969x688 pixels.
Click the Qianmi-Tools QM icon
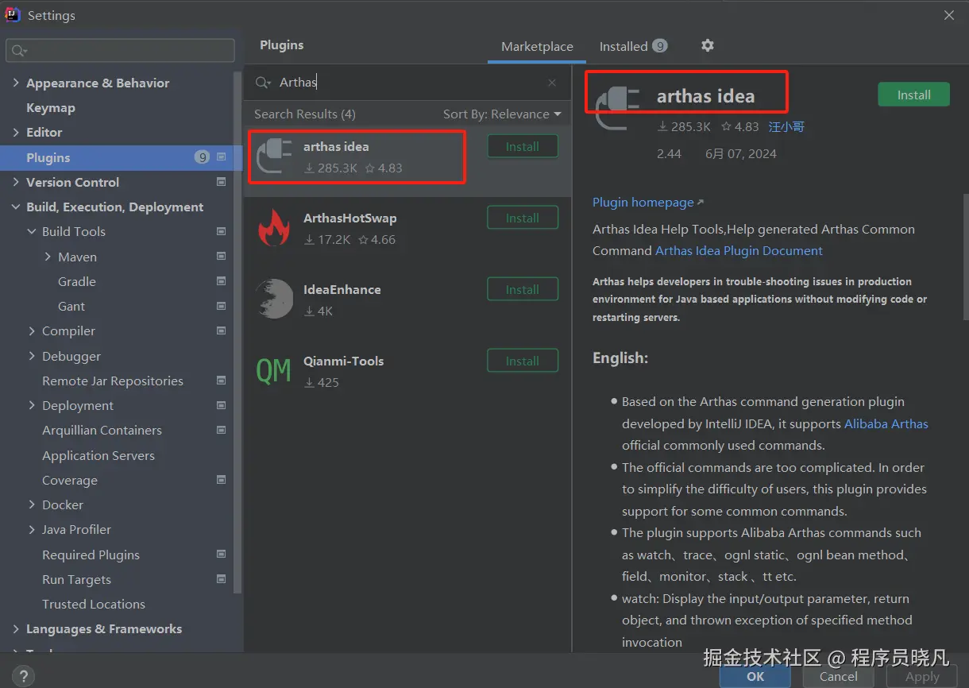click(x=274, y=371)
